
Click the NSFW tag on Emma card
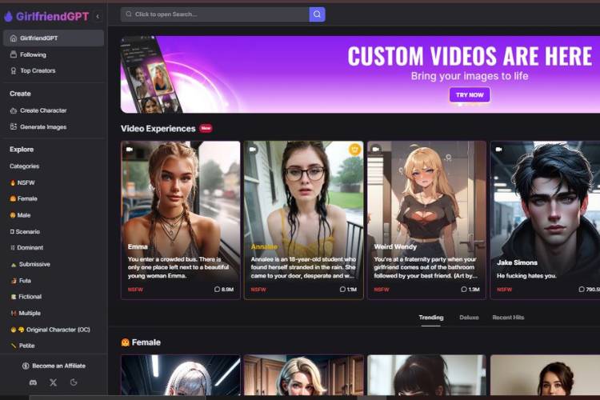tap(135, 290)
